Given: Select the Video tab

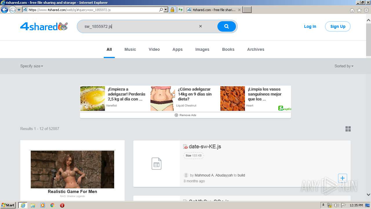Looking at the screenshot, I should coord(154,49).
